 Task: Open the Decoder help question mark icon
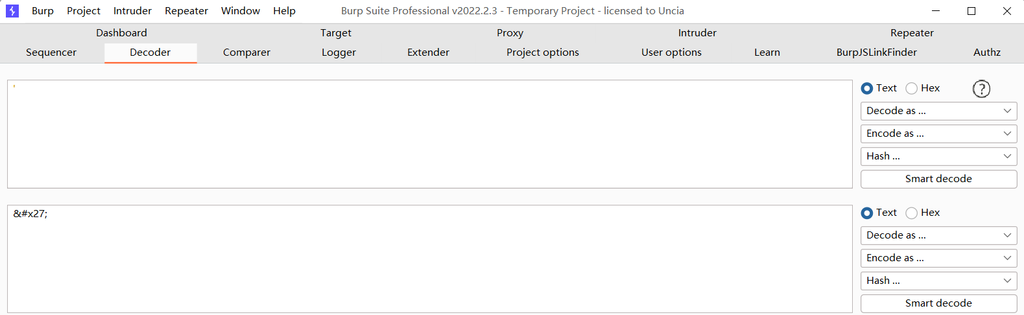click(981, 89)
